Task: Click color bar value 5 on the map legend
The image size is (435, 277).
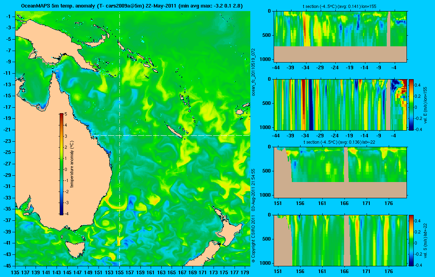Action: (66, 114)
